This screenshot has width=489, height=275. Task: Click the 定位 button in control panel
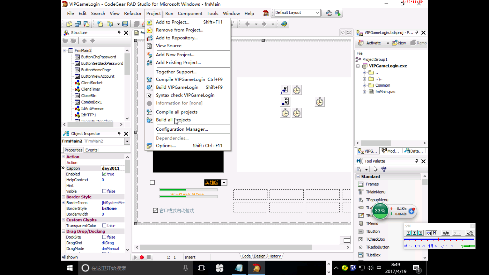click(469, 233)
